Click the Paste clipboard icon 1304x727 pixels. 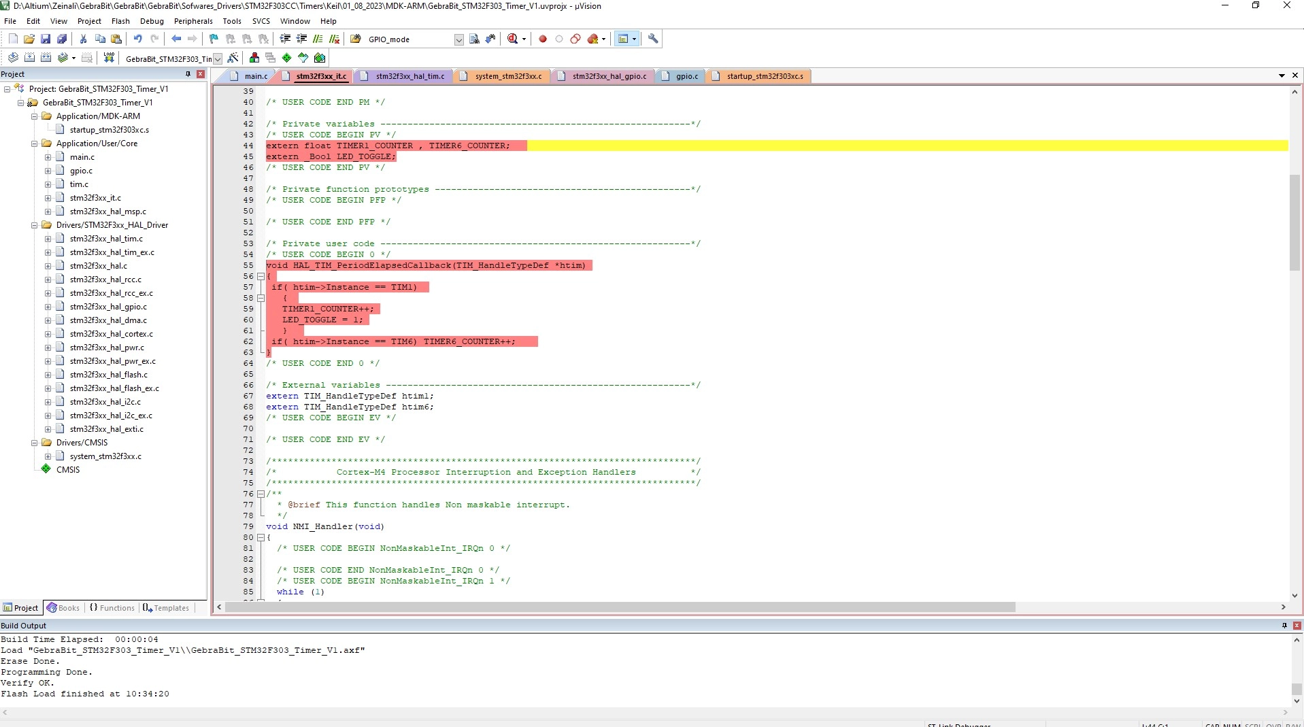(x=116, y=39)
